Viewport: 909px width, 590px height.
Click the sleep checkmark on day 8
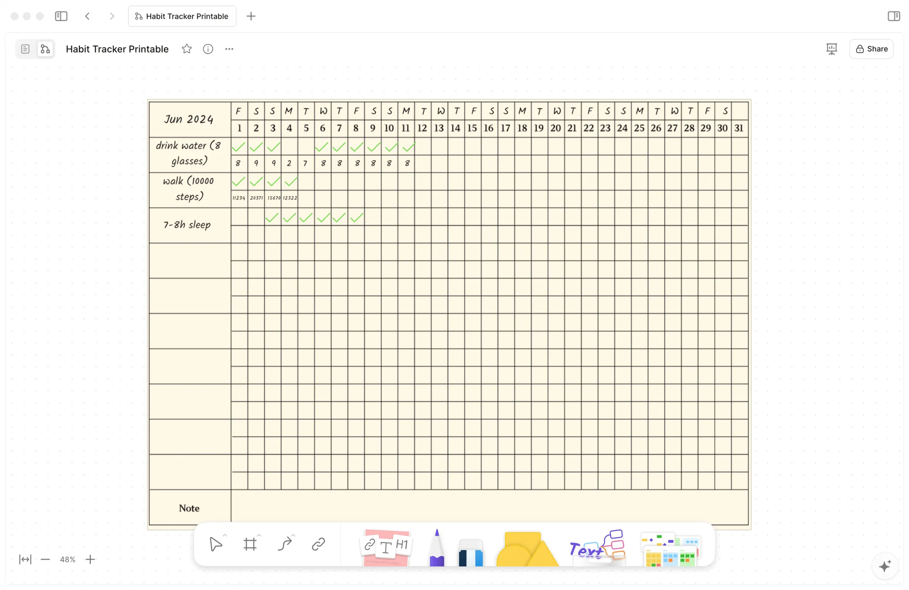(357, 217)
